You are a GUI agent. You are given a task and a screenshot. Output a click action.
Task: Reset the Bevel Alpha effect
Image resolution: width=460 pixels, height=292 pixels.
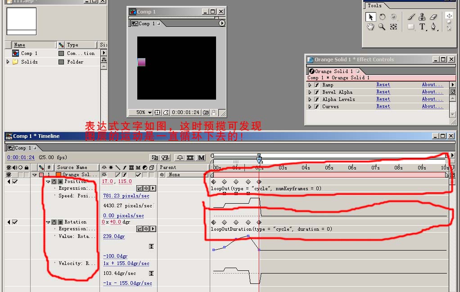(x=383, y=92)
